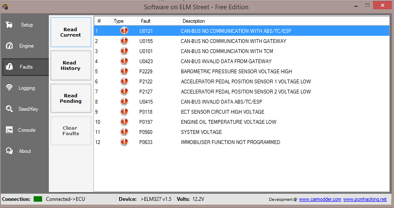The height and width of the screenshot is (208, 394).
Task: Select the Faults sidebar icon
Action: click(9, 67)
